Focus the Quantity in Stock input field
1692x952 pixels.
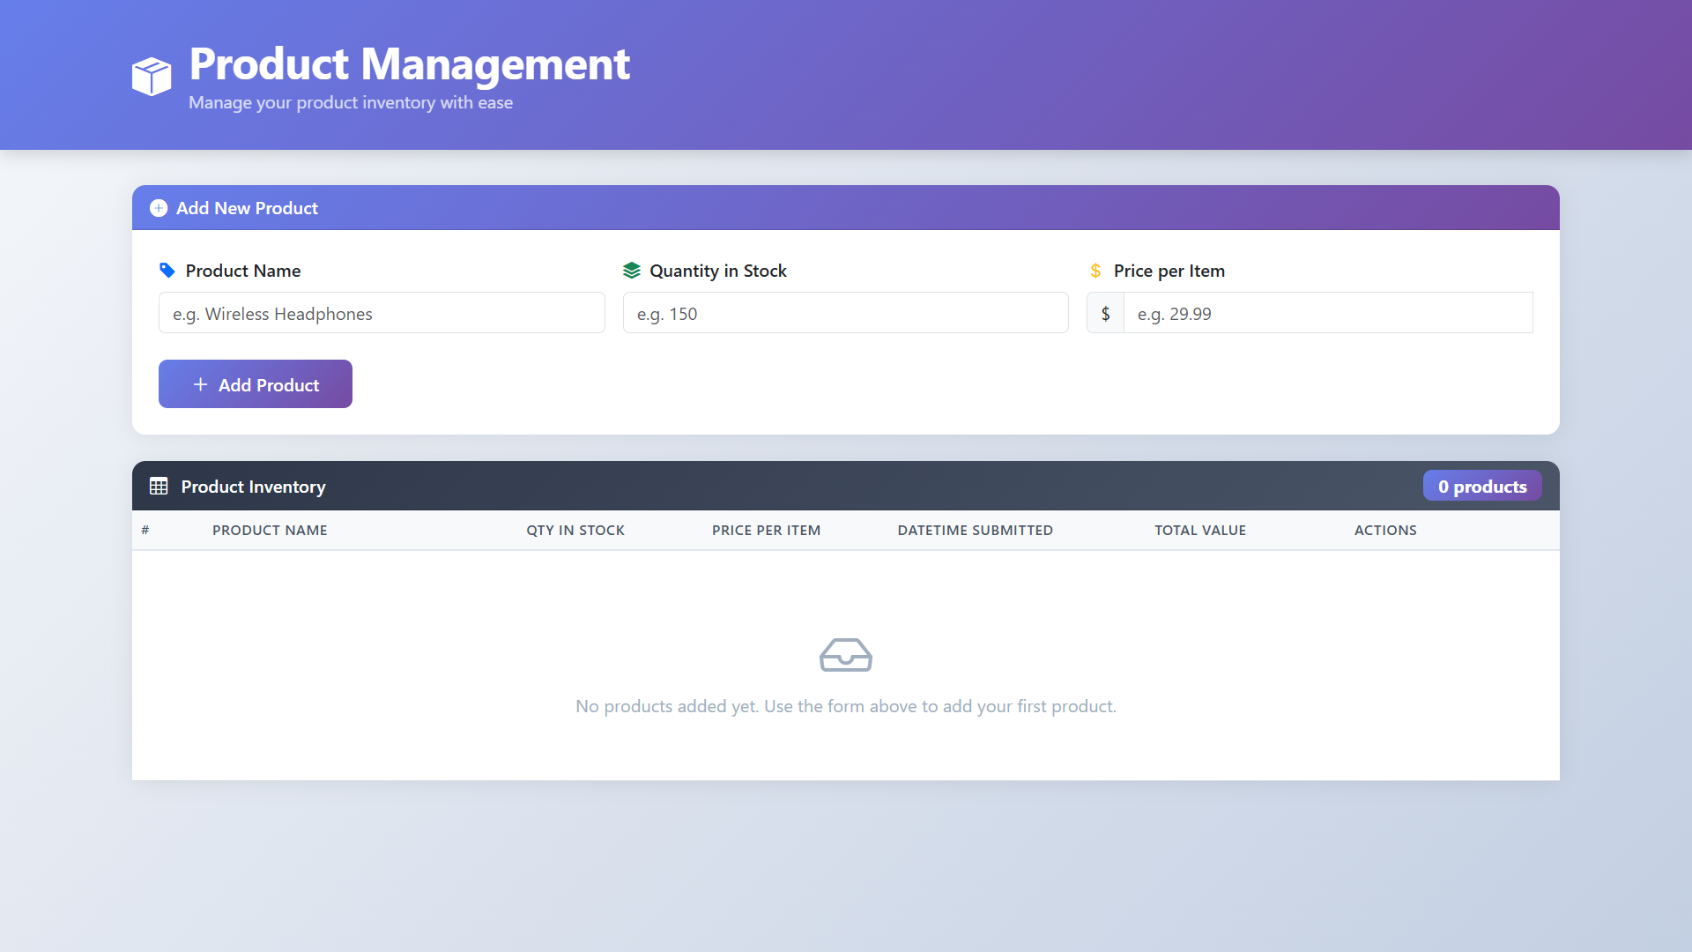[x=845, y=313]
